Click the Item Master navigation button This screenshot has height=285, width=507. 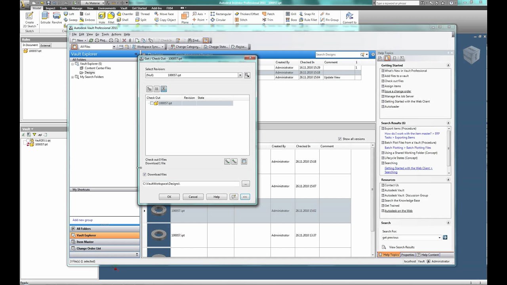point(105,242)
